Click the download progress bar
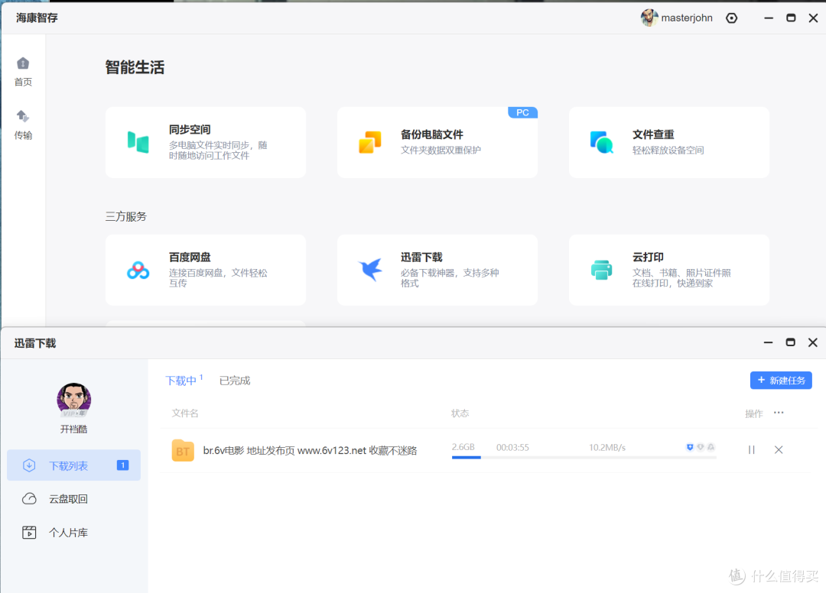The width and height of the screenshot is (826, 593). coord(584,457)
